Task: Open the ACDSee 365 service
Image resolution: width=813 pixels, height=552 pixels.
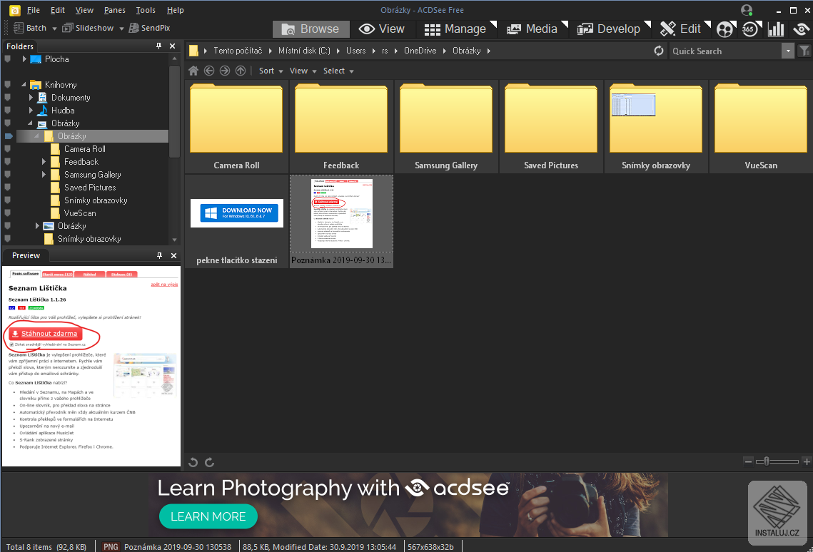Action: pyautogui.click(x=749, y=29)
